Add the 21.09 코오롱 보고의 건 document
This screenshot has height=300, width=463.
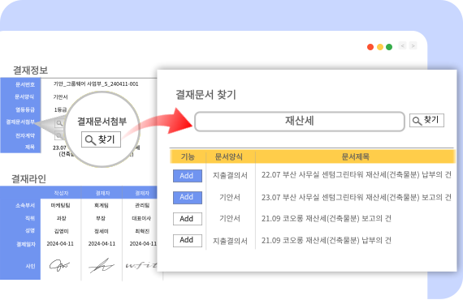188,219
